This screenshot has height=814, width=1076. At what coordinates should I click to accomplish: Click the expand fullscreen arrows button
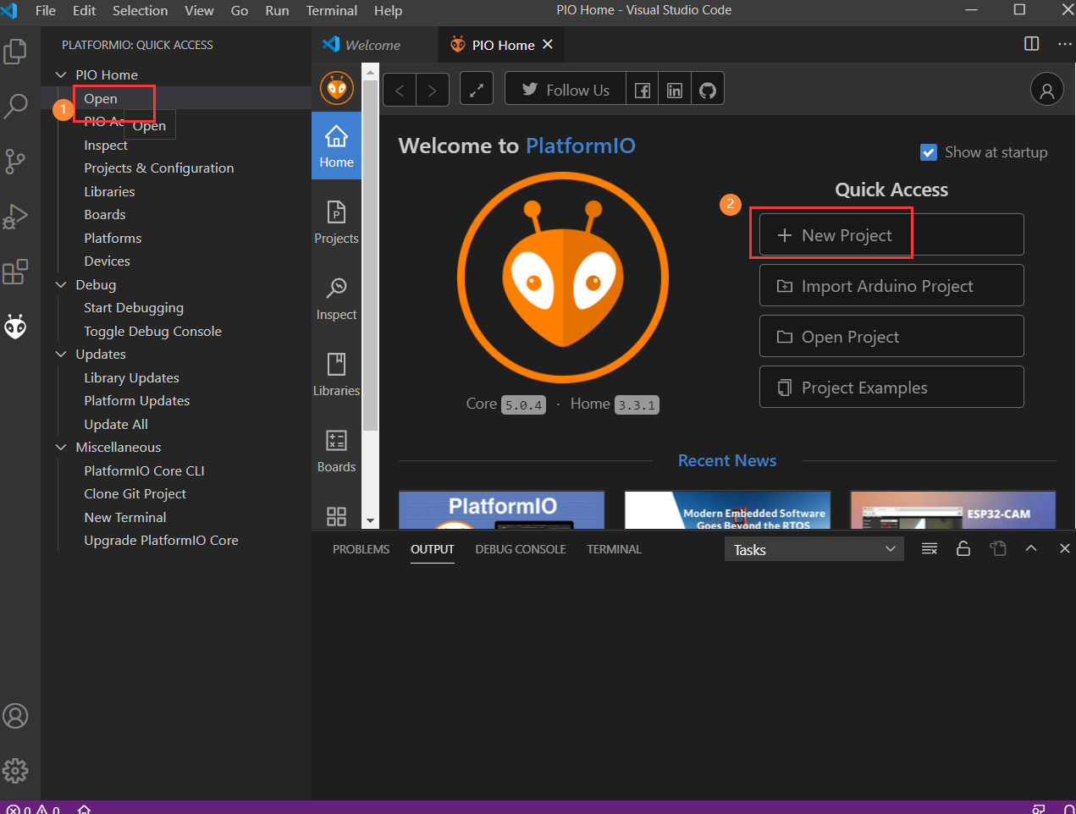tap(477, 90)
